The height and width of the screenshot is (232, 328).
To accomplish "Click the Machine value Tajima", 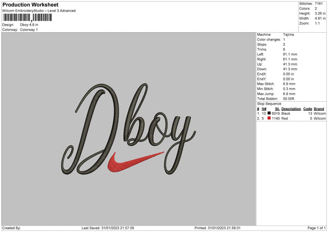I will pyautogui.click(x=289, y=34).
